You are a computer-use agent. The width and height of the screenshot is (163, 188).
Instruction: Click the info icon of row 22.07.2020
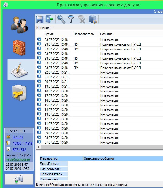pyautogui.click(x=39, y=72)
